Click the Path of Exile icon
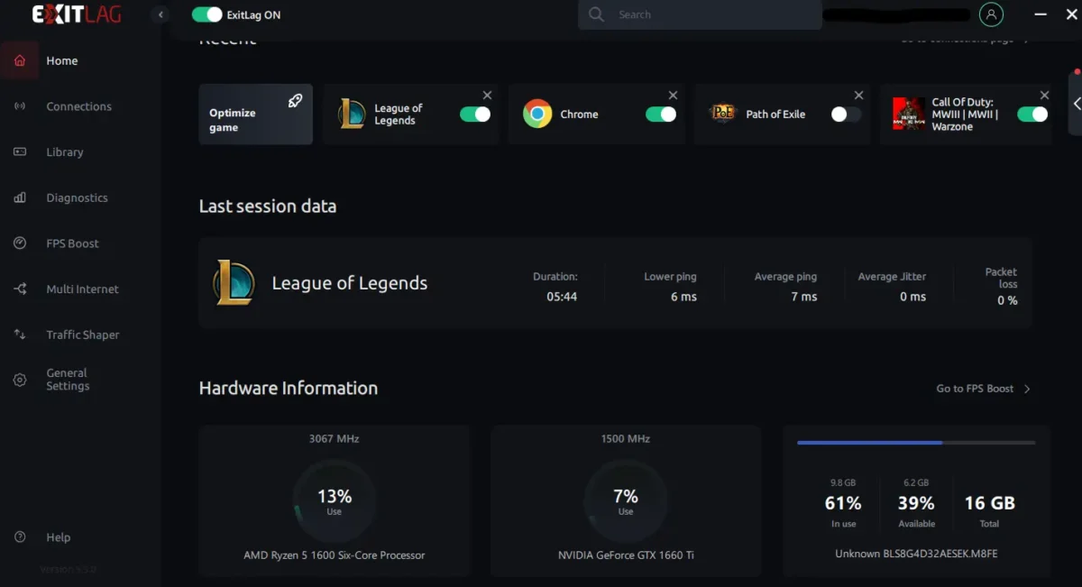 click(722, 114)
